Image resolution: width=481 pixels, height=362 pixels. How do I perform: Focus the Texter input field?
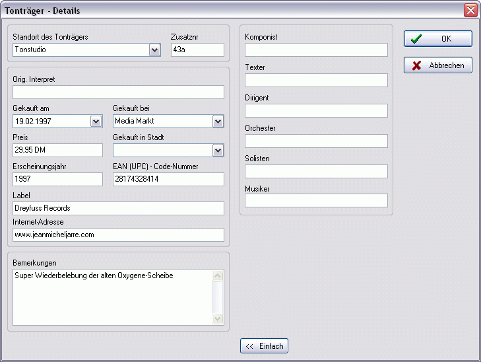[316, 80]
